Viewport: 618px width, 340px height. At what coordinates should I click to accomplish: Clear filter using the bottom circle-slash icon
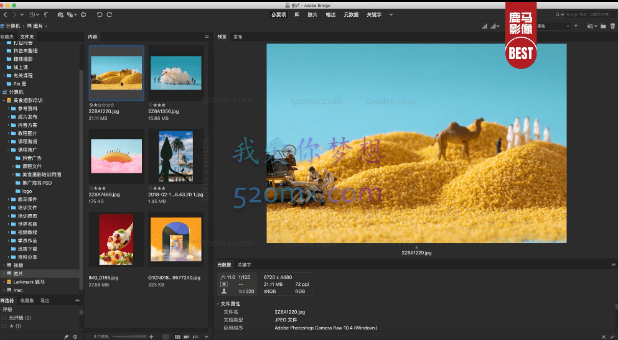pos(75,336)
